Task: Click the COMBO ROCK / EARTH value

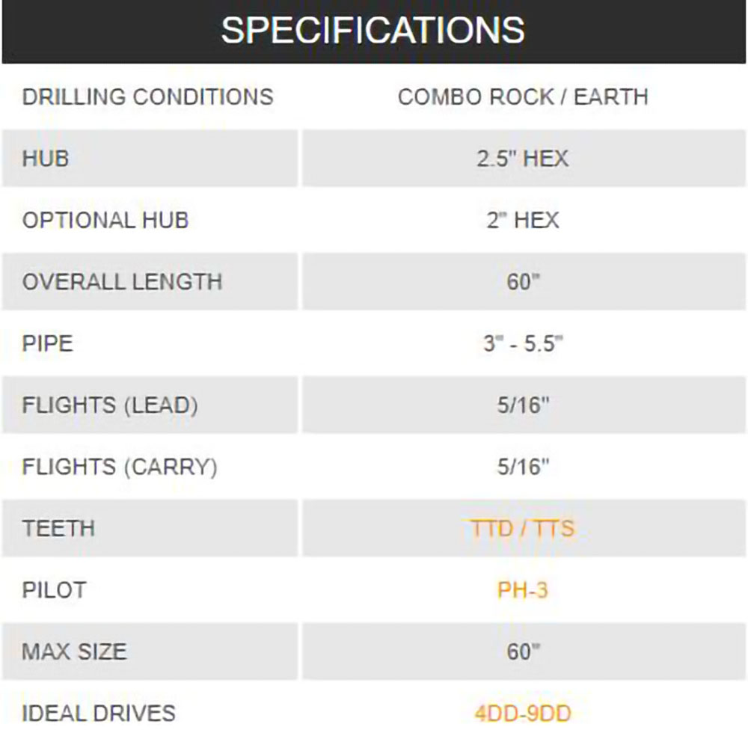Action: click(522, 97)
